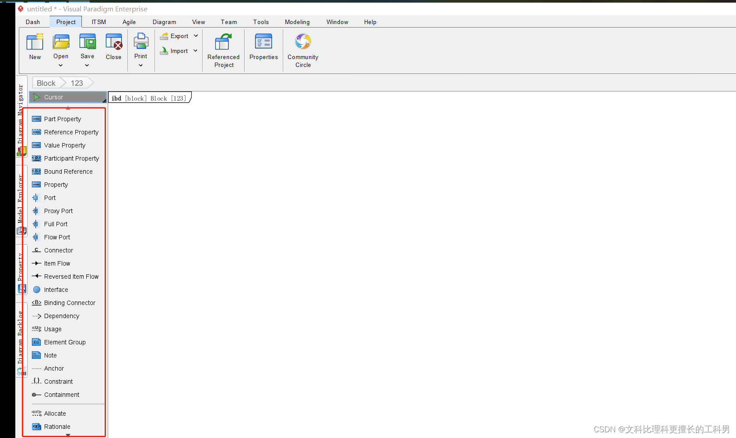736x438 pixels.
Task: Switch to the Modeling menu
Action: click(x=297, y=22)
